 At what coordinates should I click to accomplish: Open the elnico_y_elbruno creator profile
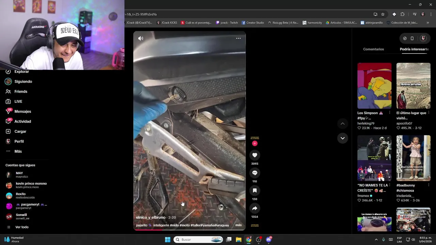(x=151, y=217)
